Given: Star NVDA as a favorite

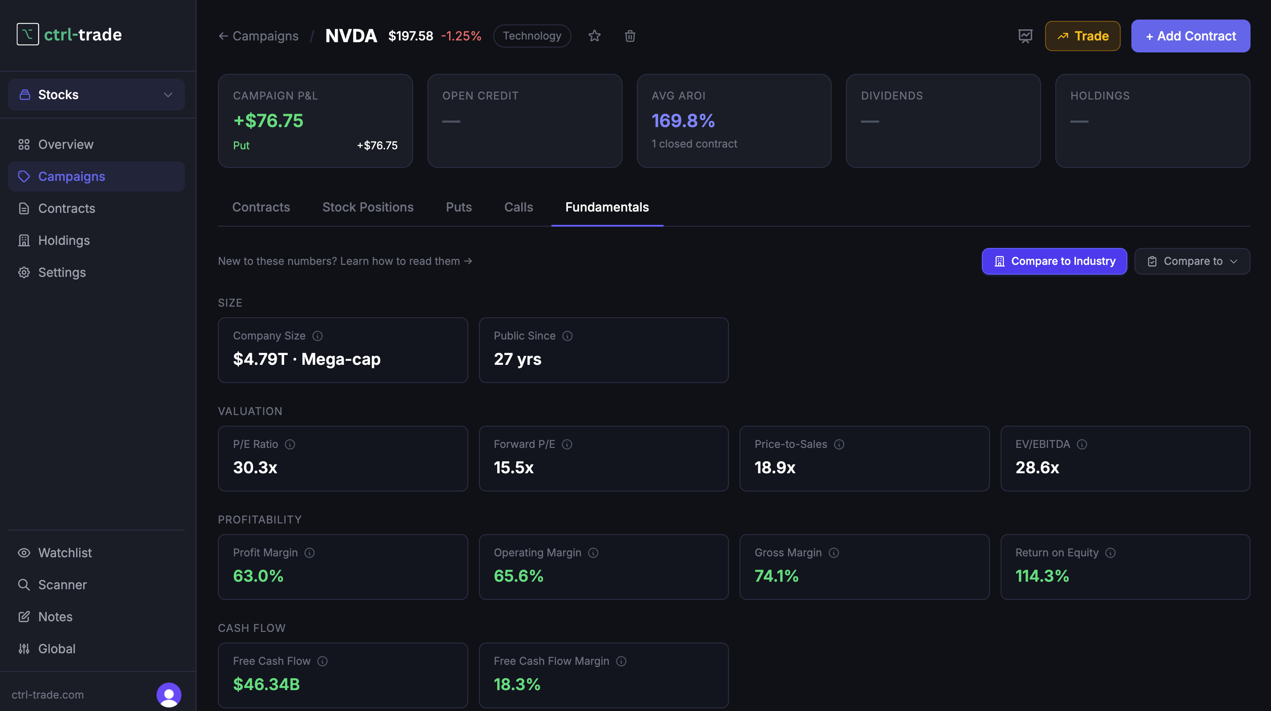Looking at the screenshot, I should pyautogui.click(x=595, y=36).
